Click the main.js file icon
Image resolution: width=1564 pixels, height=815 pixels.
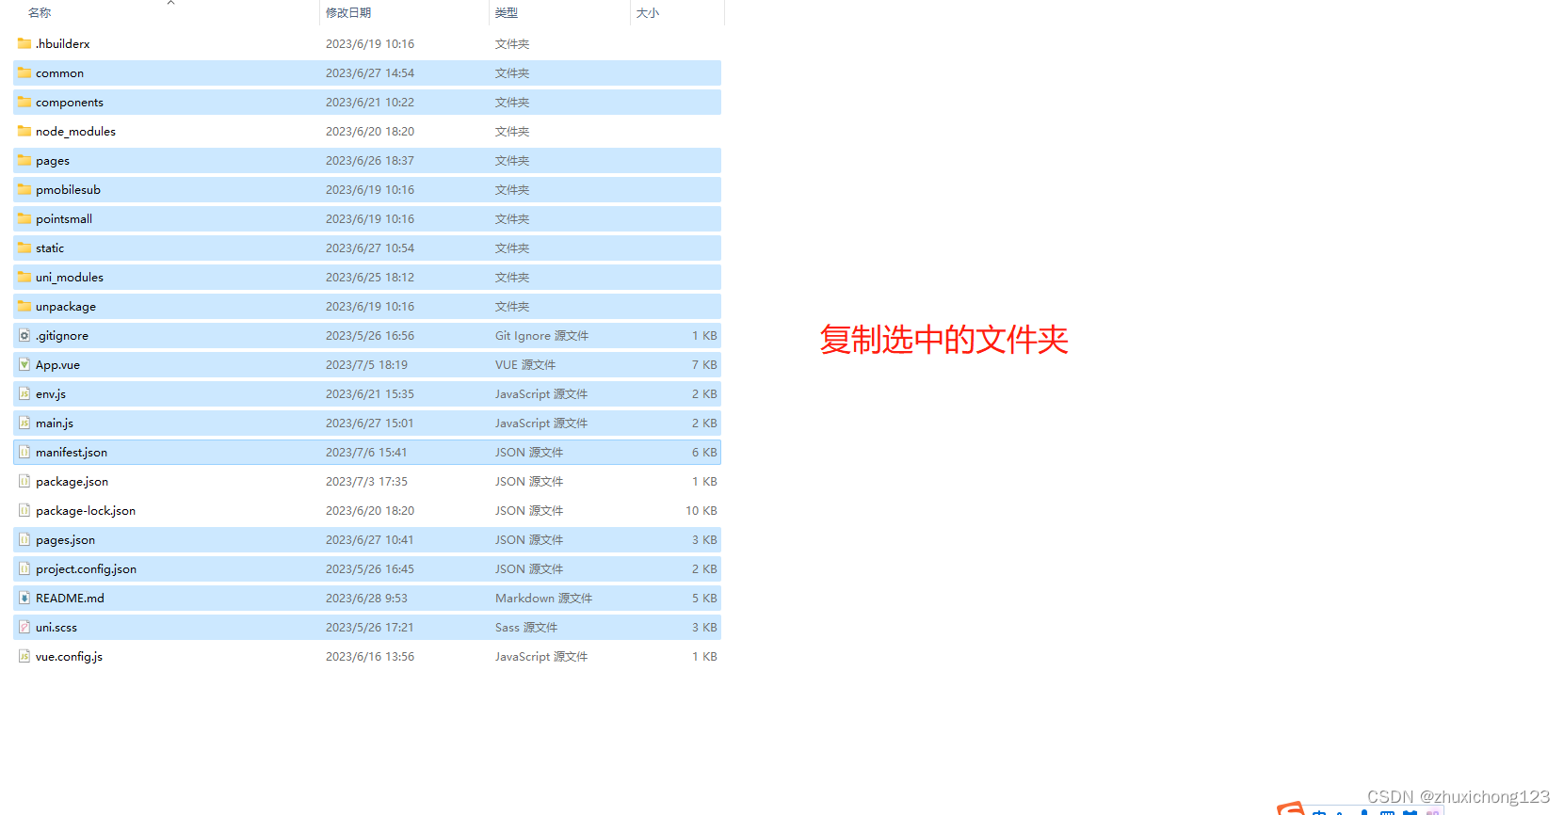(x=24, y=423)
